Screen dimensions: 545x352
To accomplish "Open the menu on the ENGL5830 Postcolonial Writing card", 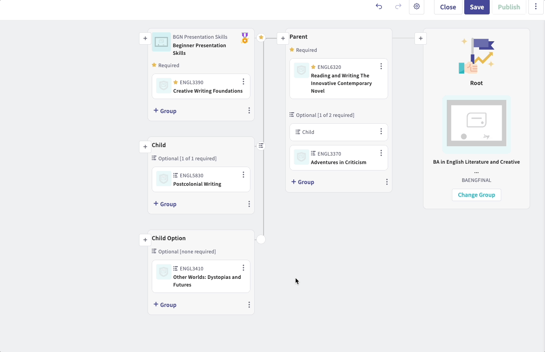I will (244, 174).
